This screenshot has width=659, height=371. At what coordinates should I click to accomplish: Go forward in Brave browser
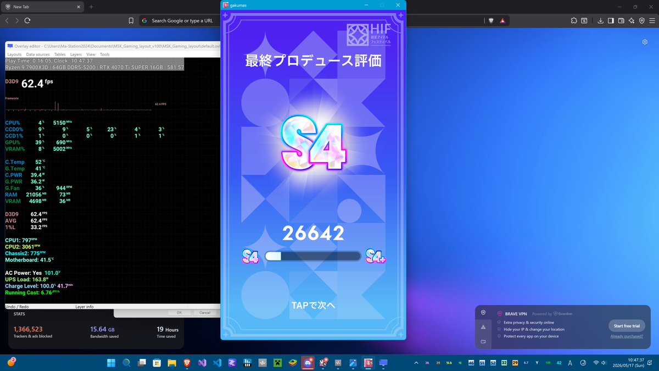point(16,20)
